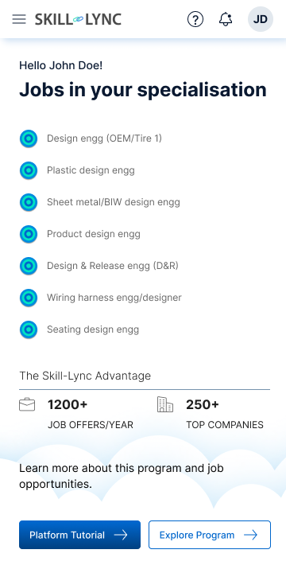Image resolution: width=286 pixels, height=573 pixels.
Task: Select Design engg (OEM/Tire 1) entry
Action: (x=104, y=138)
